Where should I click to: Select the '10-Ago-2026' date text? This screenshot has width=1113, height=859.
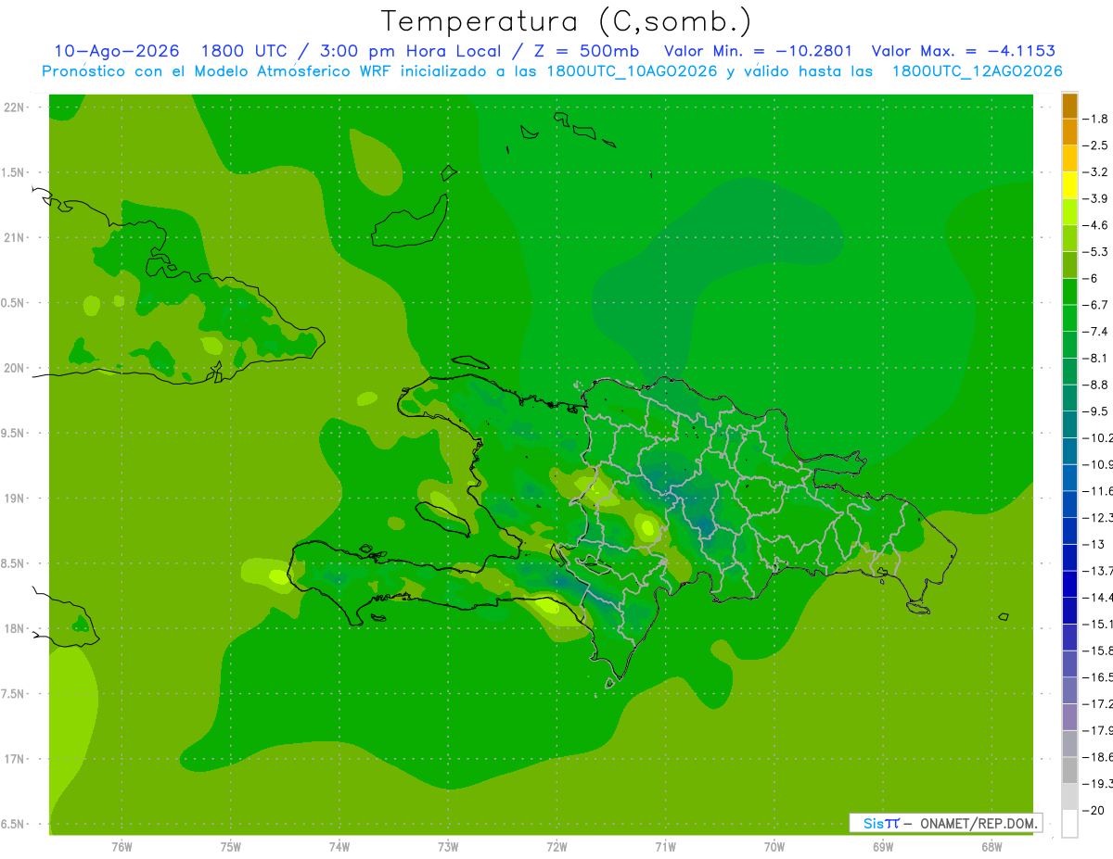click(x=117, y=51)
